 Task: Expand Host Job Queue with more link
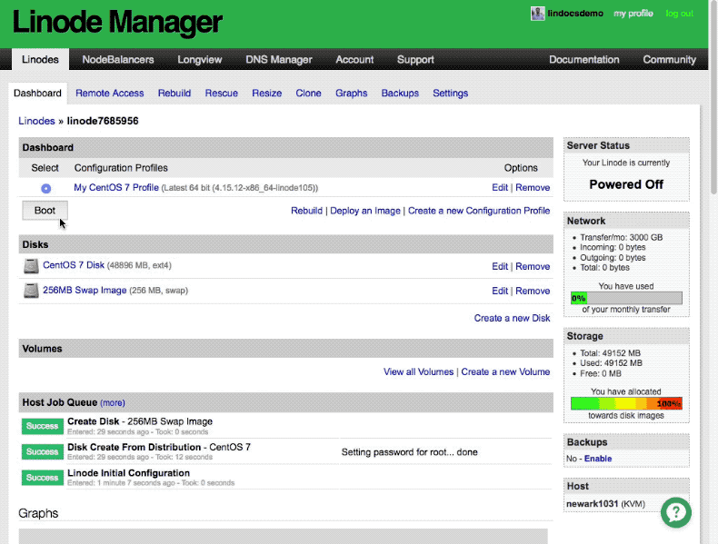(x=113, y=402)
